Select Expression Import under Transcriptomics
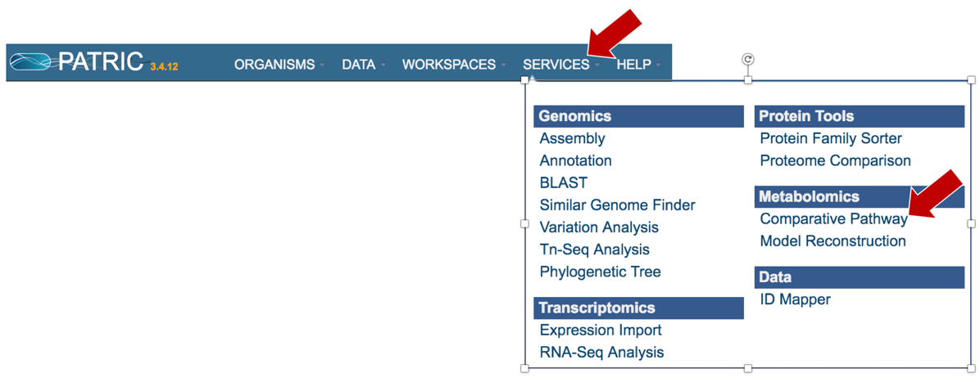Screen dimensions: 980x382 [600, 330]
